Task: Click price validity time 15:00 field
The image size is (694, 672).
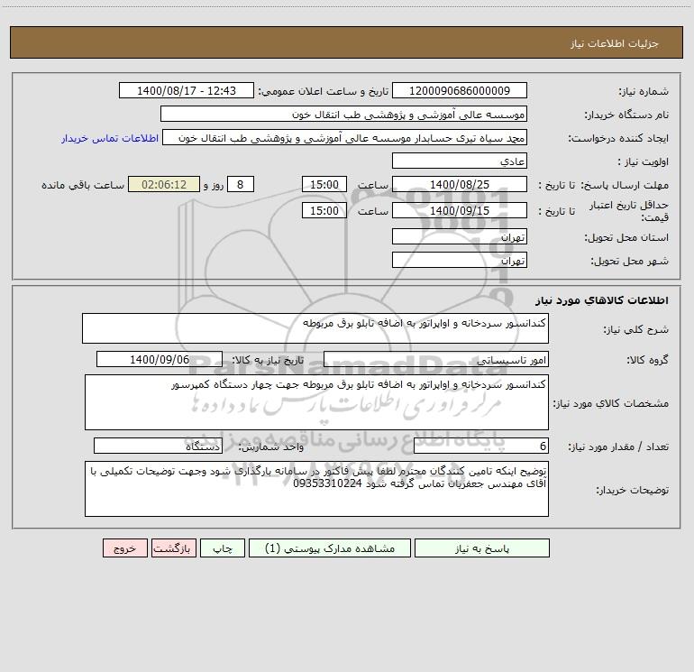Action: click(x=324, y=210)
